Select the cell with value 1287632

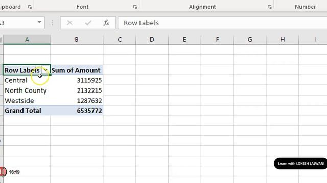(x=77, y=101)
